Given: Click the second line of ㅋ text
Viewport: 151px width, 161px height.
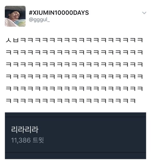Looking at the screenshot, I should coord(74,52).
